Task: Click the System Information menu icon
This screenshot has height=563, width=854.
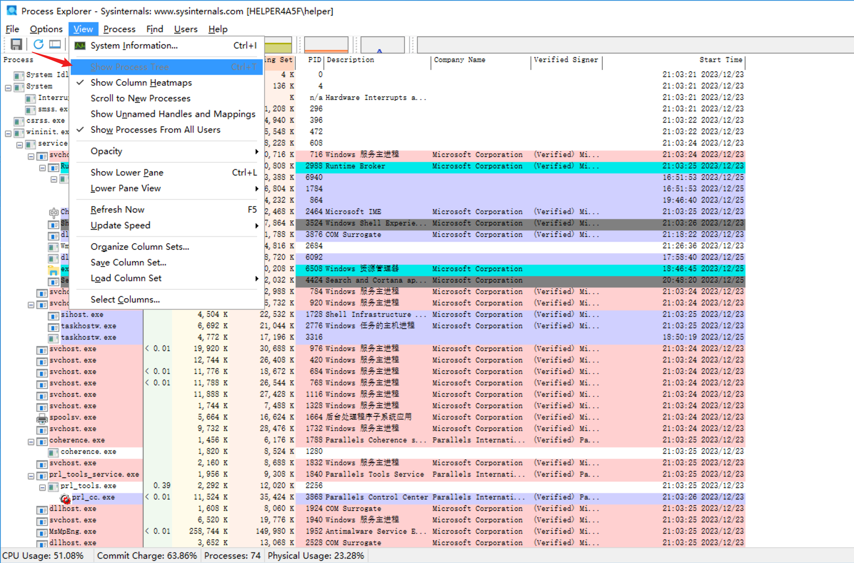Action: click(x=80, y=46)
